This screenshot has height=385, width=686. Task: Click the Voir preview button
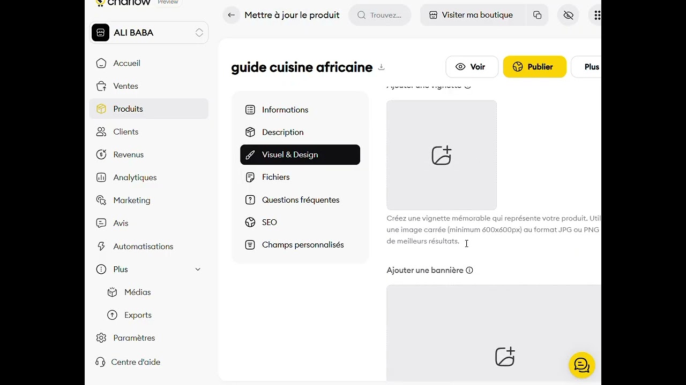pos(472,67)
